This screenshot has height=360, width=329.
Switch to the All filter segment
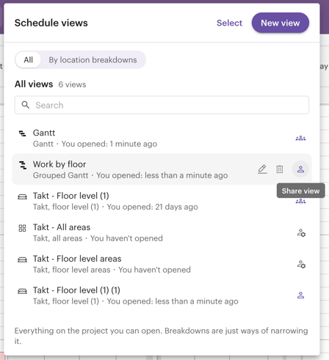tap(28, 60)
